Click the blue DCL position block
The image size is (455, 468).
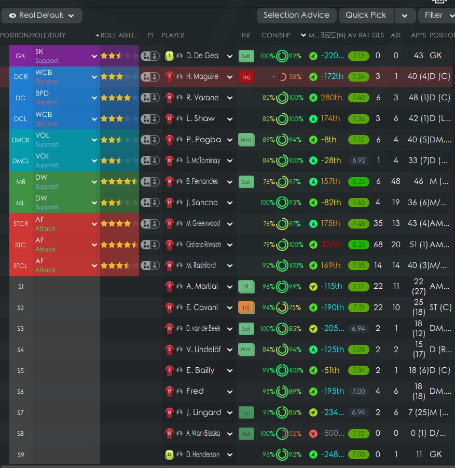[21, 119]
